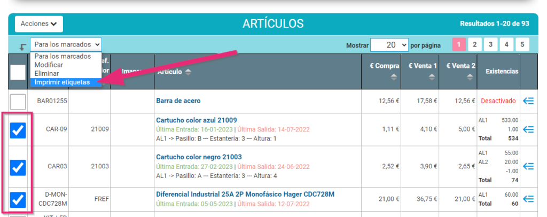Viewport: 547px width, 217px height.
Task: Go to page 3 of results
Action: pos(490,44)
